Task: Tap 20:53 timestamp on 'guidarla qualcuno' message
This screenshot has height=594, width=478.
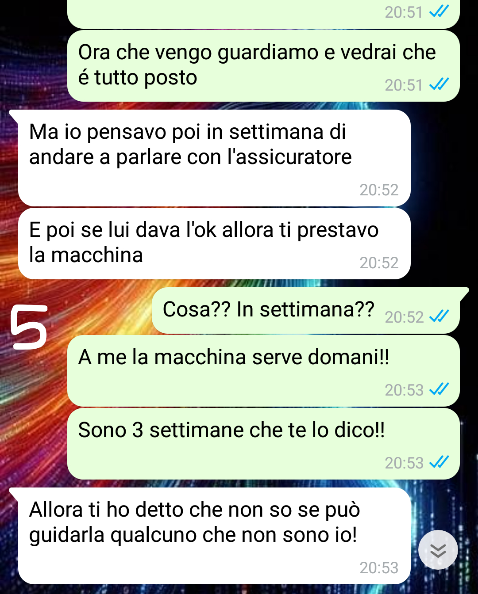Action: [379, 568]
